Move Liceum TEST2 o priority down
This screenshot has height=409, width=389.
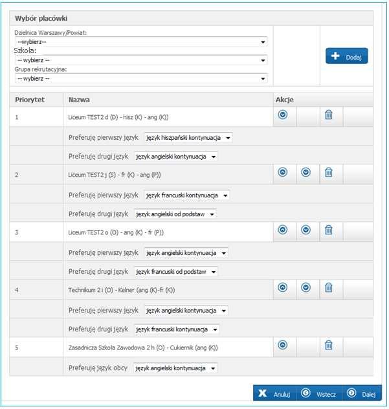[306, 230]
